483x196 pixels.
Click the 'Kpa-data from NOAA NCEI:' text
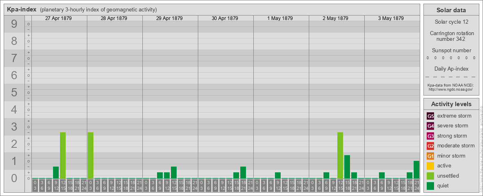(450, 85)
